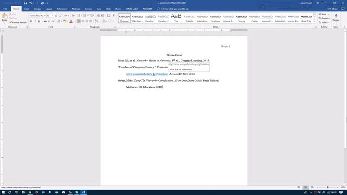The image size is (347, 195).
Task: Click the computerhistory.org timeline hyperlink
Action: tap(147, 74)
